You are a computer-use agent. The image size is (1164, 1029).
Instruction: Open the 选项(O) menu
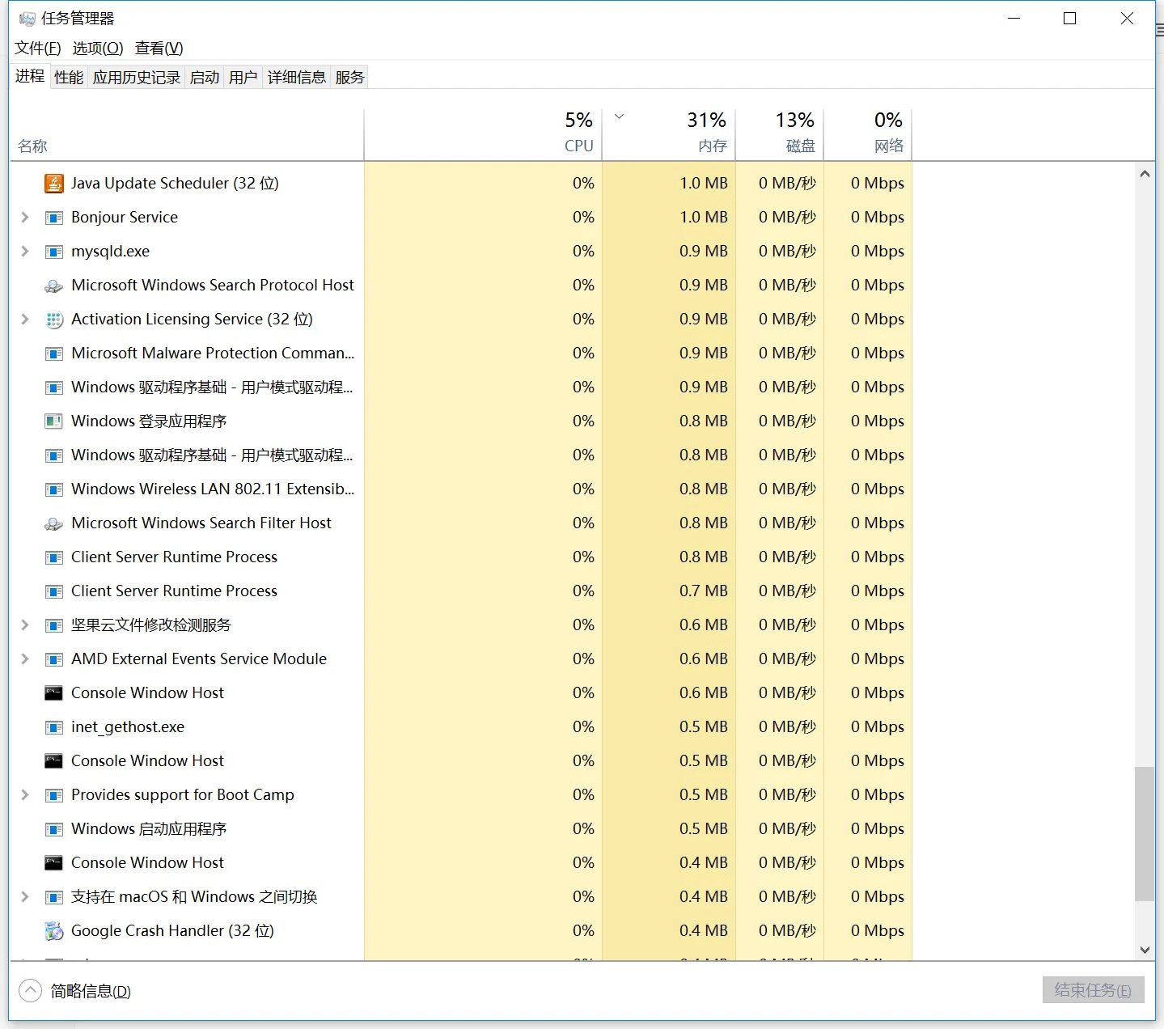(x=98, y=48)
